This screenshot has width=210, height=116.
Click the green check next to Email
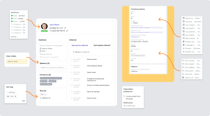pos(12,18)
